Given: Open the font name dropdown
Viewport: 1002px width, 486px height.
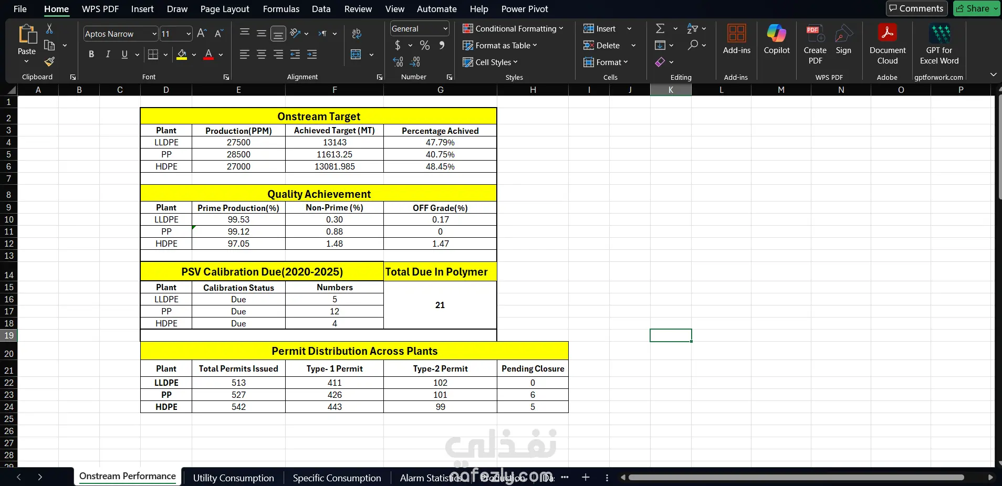Looking at the screenshot, I should 154,34.
